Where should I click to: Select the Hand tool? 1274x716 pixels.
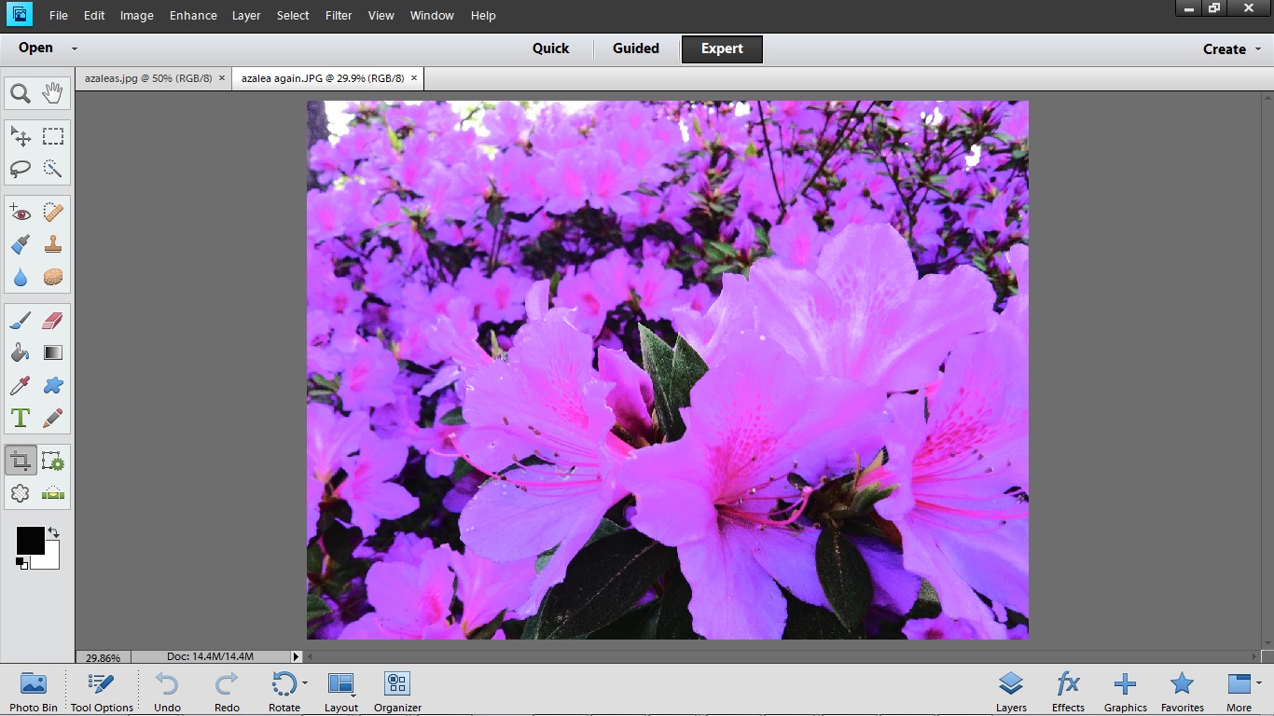(53, 93)
